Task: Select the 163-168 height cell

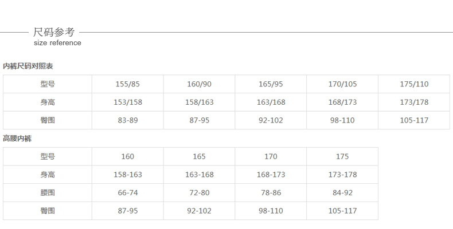Action: point(199,175)
